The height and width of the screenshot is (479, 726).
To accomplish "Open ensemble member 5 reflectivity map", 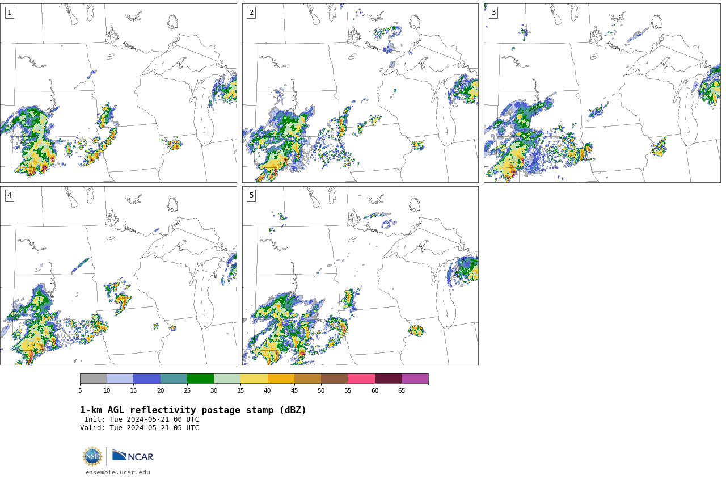I will [x=360, y=276].
